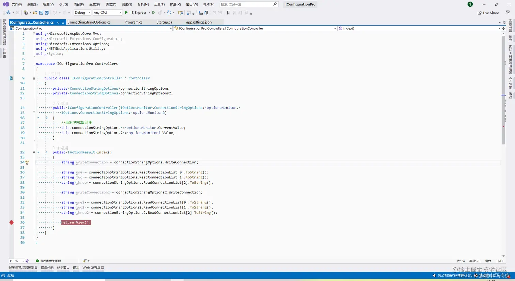The width and height of the screenshot is (515, 281).
Task: Click the inheritance margin icon beside line 9
Action: 11,78
